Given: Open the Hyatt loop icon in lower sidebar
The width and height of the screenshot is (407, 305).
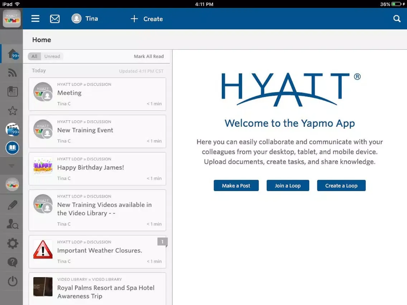Looking at the screenshot, I should point(12,184).
